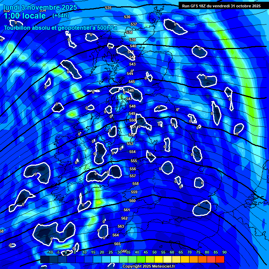Select the red-orange swatch between 80 and 85
The height and width of the screenshot is (269, 269).
[x=211, y=259]
